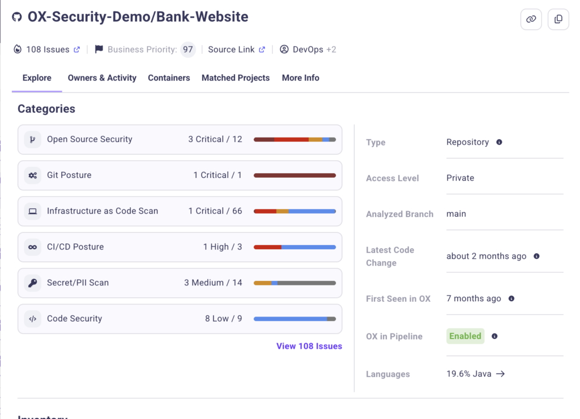Open the CI/CD Posture category row
Screen dimensions: 580x419
point(180,247)
